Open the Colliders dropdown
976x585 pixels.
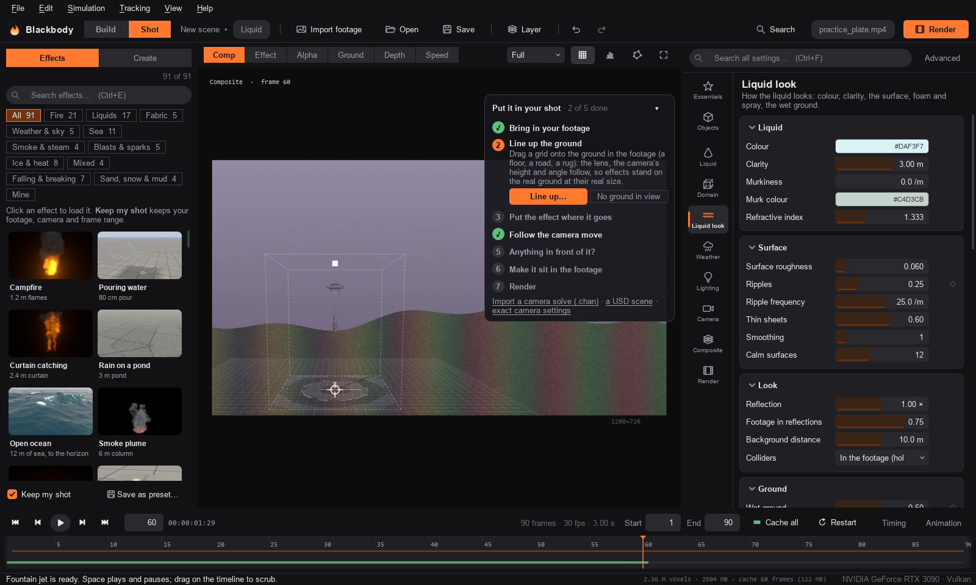[881, 458]
